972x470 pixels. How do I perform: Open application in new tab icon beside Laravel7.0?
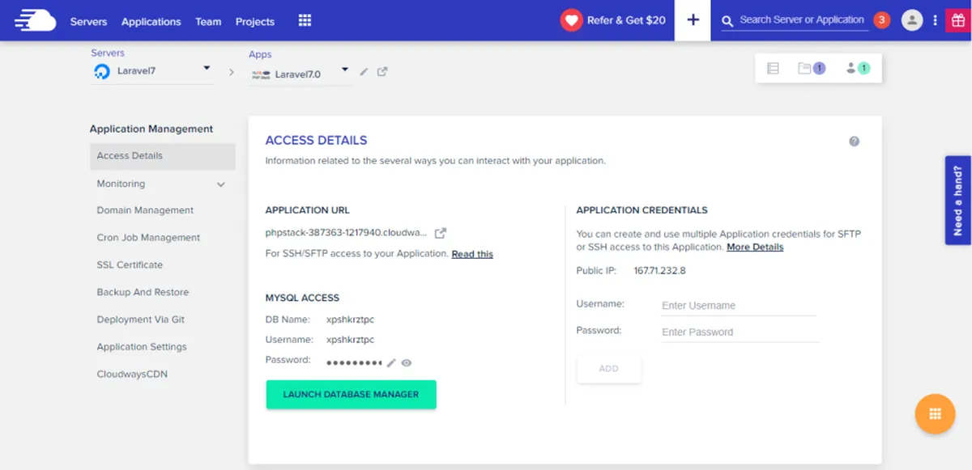382,71
